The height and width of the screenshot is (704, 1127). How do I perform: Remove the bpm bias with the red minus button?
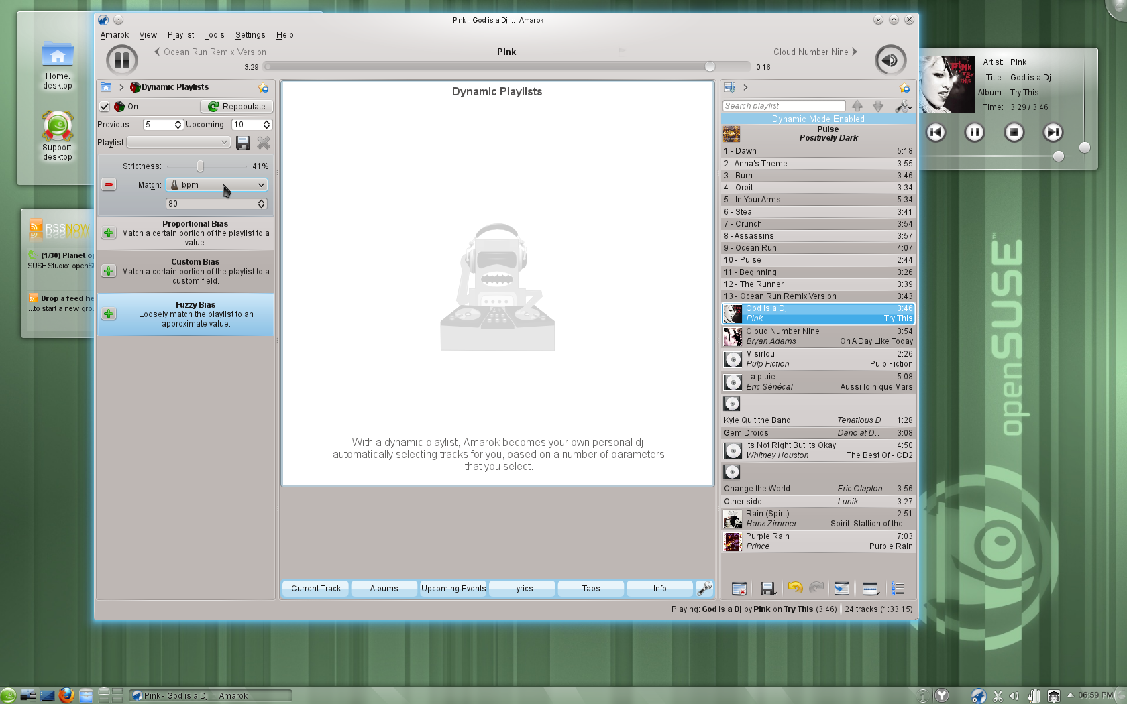click(x=109, y=184)
